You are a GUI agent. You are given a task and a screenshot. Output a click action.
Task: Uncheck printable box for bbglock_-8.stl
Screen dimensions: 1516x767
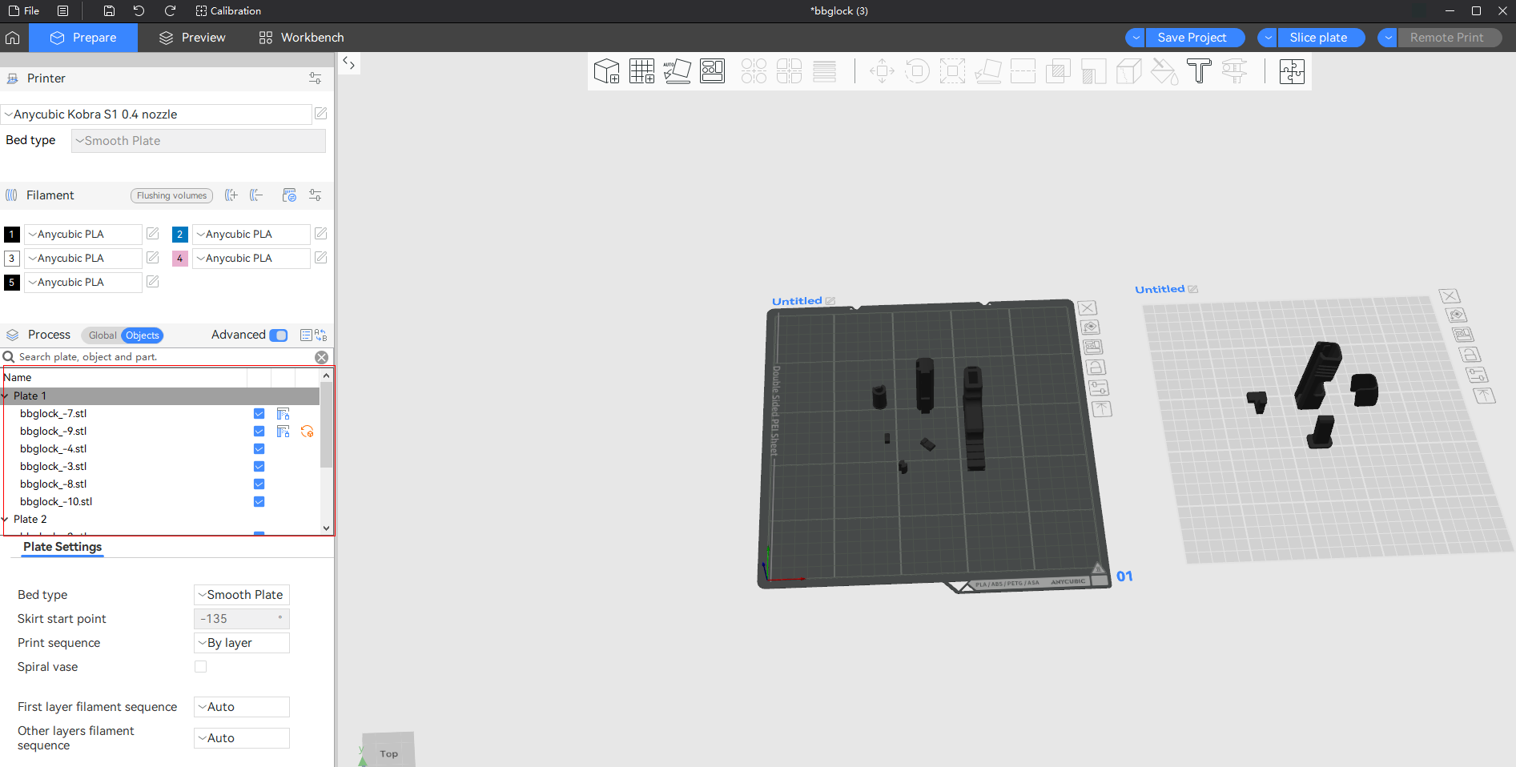tap(259, 484)
